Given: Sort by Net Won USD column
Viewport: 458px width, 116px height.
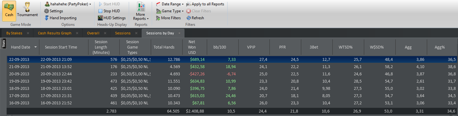Looking at the screenshot, I should 192,47.
